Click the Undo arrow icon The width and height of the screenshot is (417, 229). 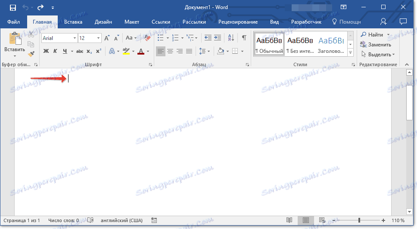click(x=25, y=7)
